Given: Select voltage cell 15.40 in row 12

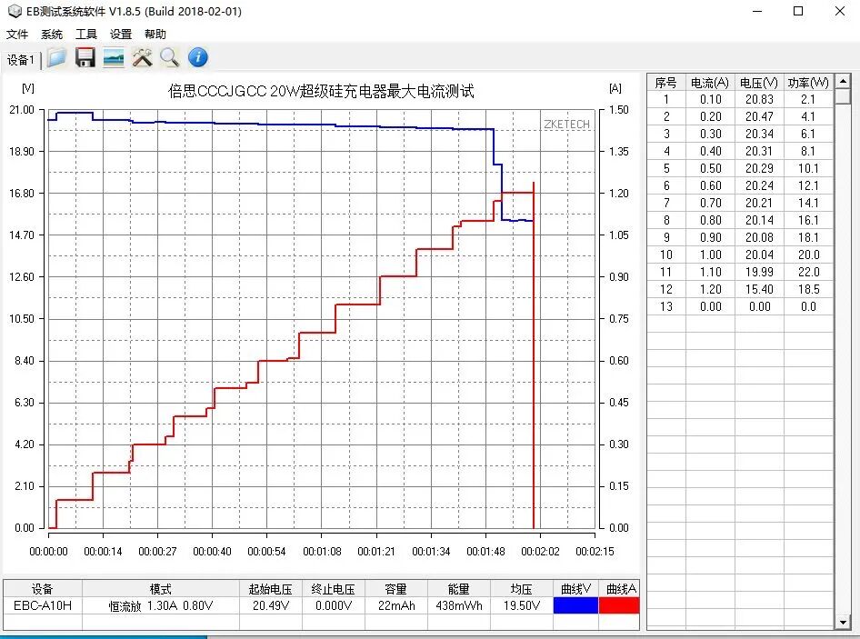Looking at the screenshot, I should tap(759, 289).
